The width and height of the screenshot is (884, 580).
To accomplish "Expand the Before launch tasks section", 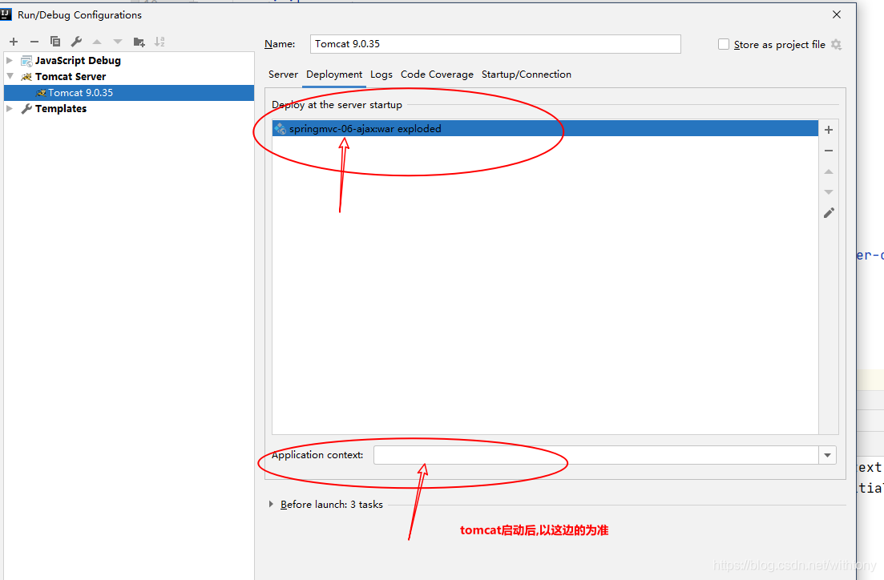I will click(x=271, y=505).
